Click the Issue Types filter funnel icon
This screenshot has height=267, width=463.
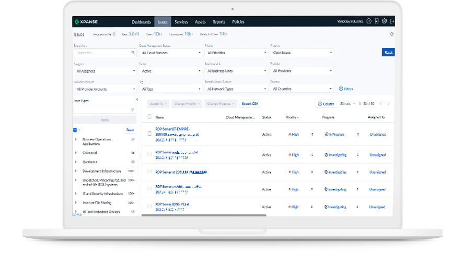click(133, 110)
